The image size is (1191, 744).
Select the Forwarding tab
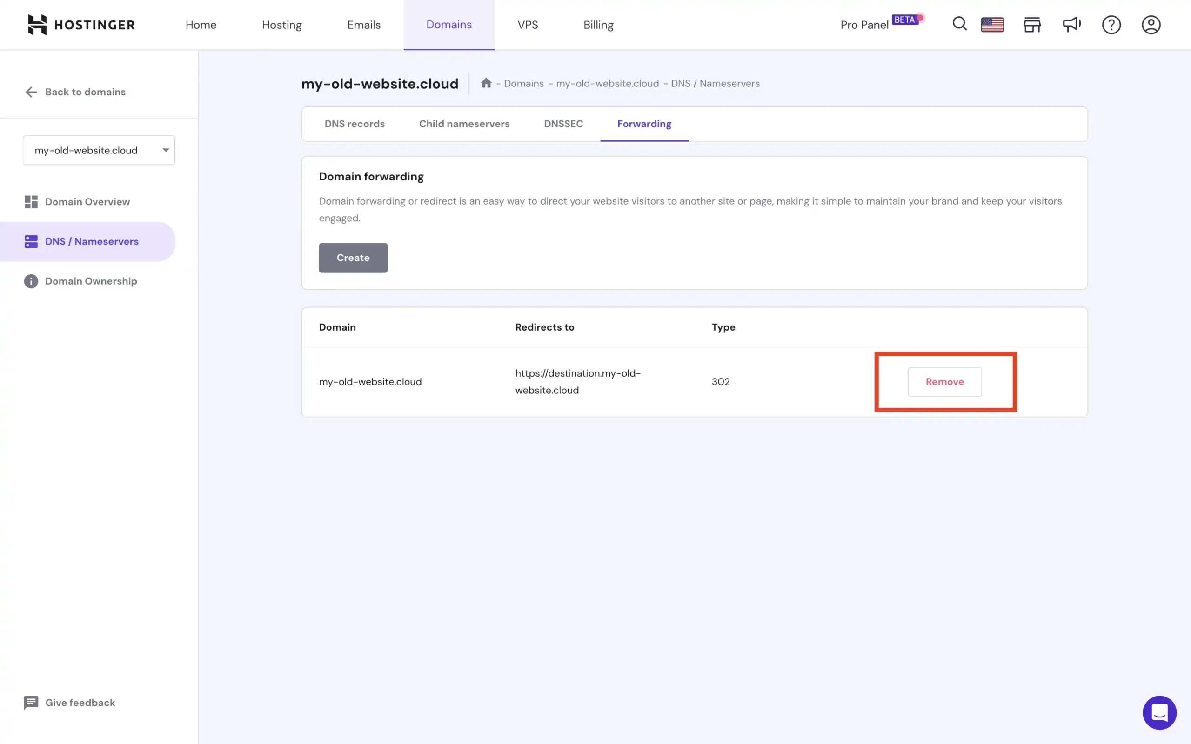(x=644, y=124)
